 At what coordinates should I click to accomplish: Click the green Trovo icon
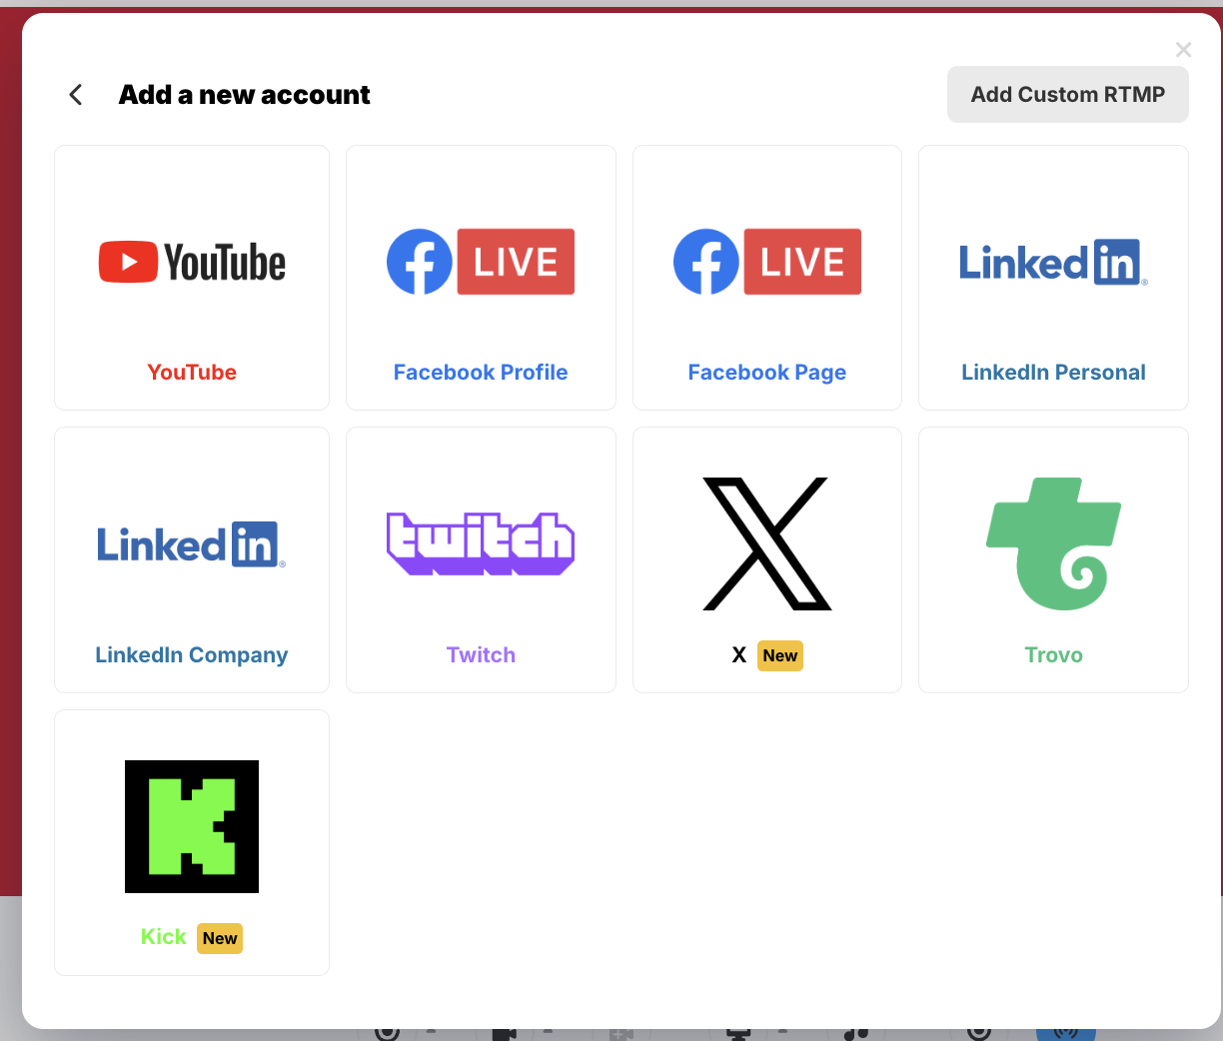[x=1052, y=544]
